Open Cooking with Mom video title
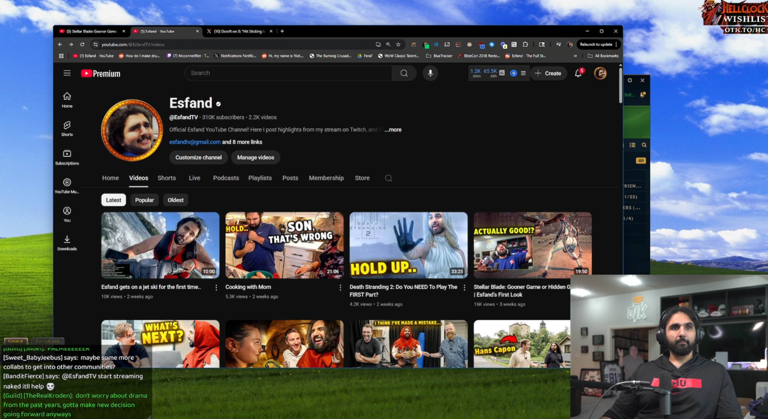 coord(248,287)
